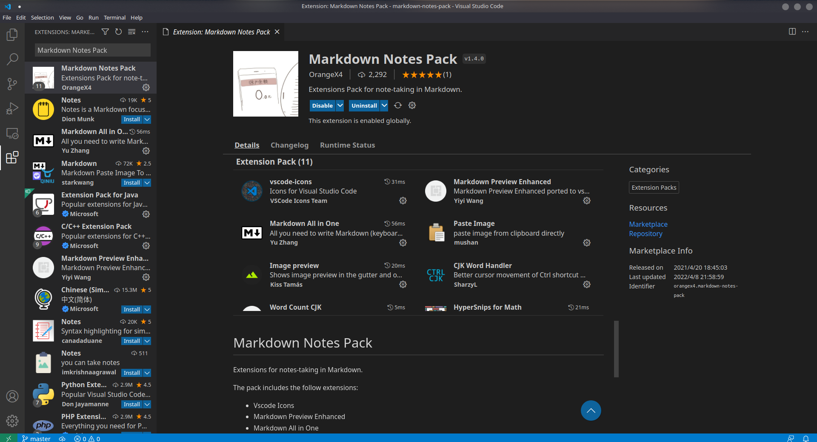This screenshot has width=817, height=442.
Task: Open the Explorer view in activity bar
Action: pos(12,34)
